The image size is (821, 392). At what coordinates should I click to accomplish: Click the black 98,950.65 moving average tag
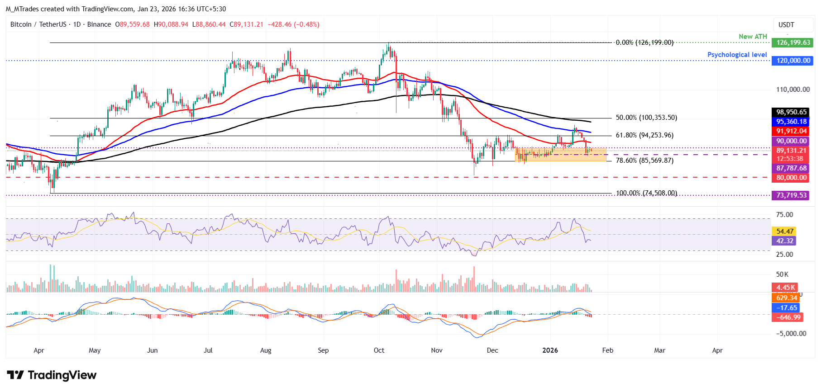tap(791, 112)
